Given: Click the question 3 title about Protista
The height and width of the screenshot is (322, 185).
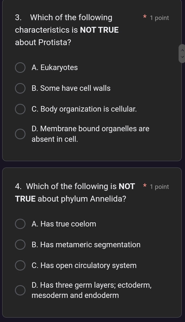Looking at the screenshot, I should (67, 30).
